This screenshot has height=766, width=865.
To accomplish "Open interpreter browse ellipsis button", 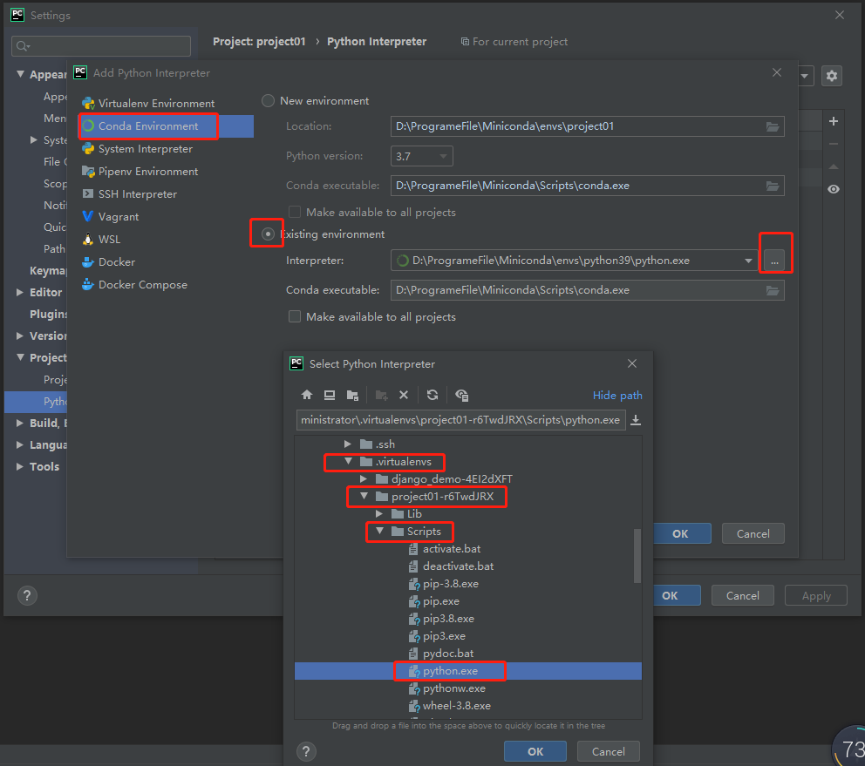I will point(774,261).
